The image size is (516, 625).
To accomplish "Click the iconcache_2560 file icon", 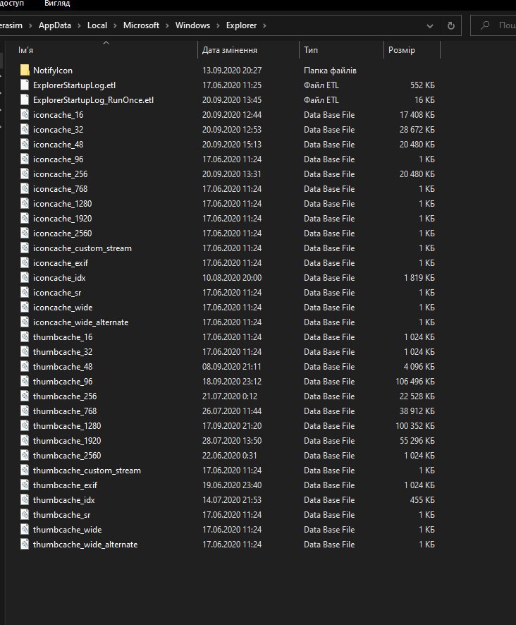I will tap(25, 233).
